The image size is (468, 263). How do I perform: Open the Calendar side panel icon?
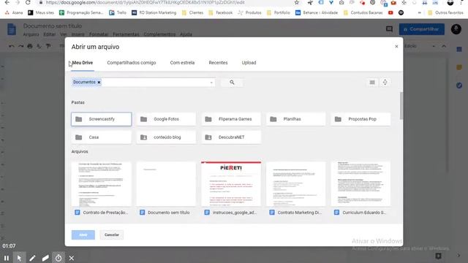(459, 49)
